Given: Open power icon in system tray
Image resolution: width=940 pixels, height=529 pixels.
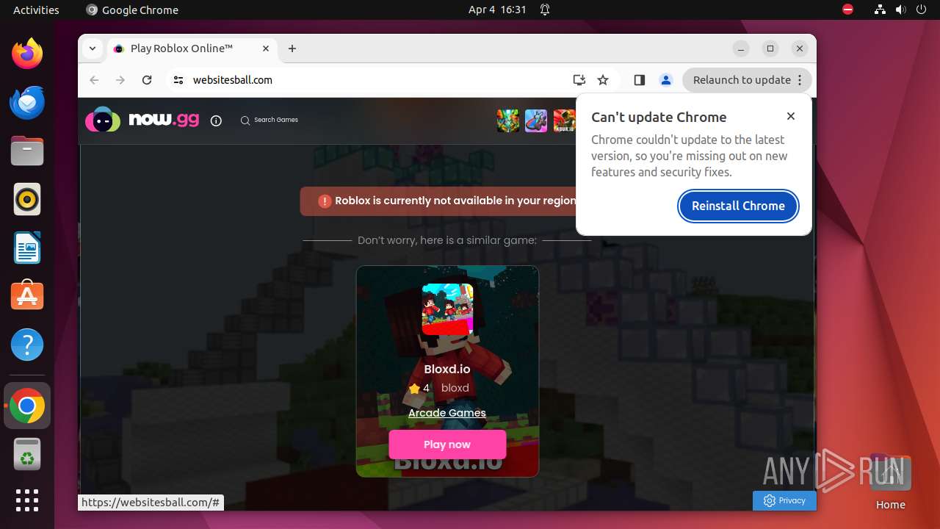Looking at the screenshot, I should (922, 10).
